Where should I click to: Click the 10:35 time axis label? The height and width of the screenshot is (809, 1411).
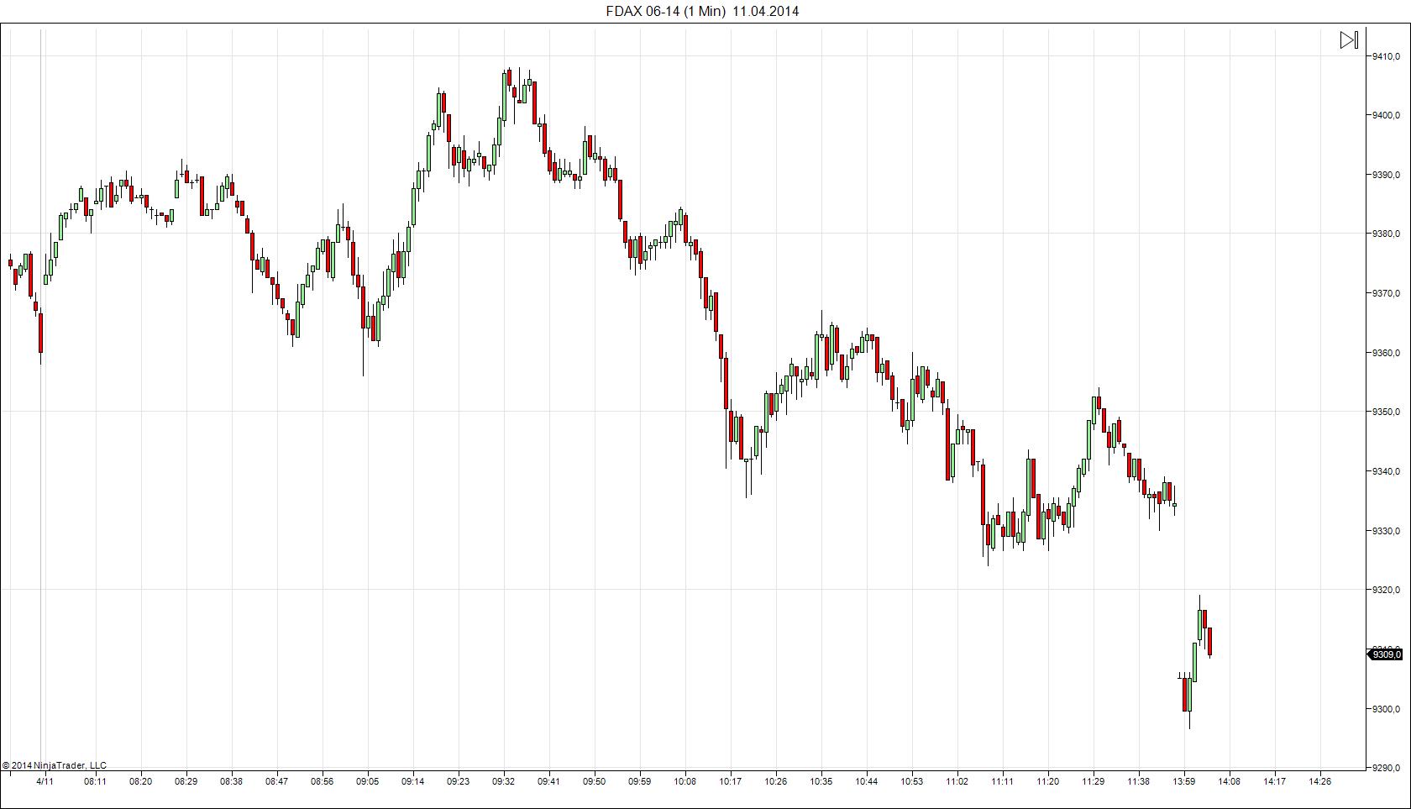click(x=821, y=781)
